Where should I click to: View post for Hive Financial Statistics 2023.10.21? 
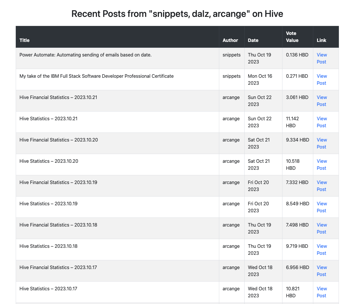[x=322, y=101]
